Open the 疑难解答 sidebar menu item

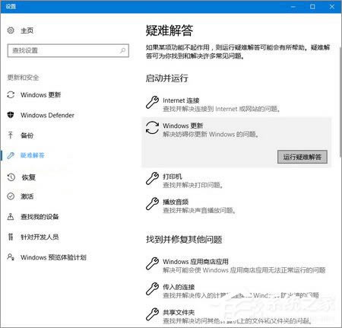33,155
